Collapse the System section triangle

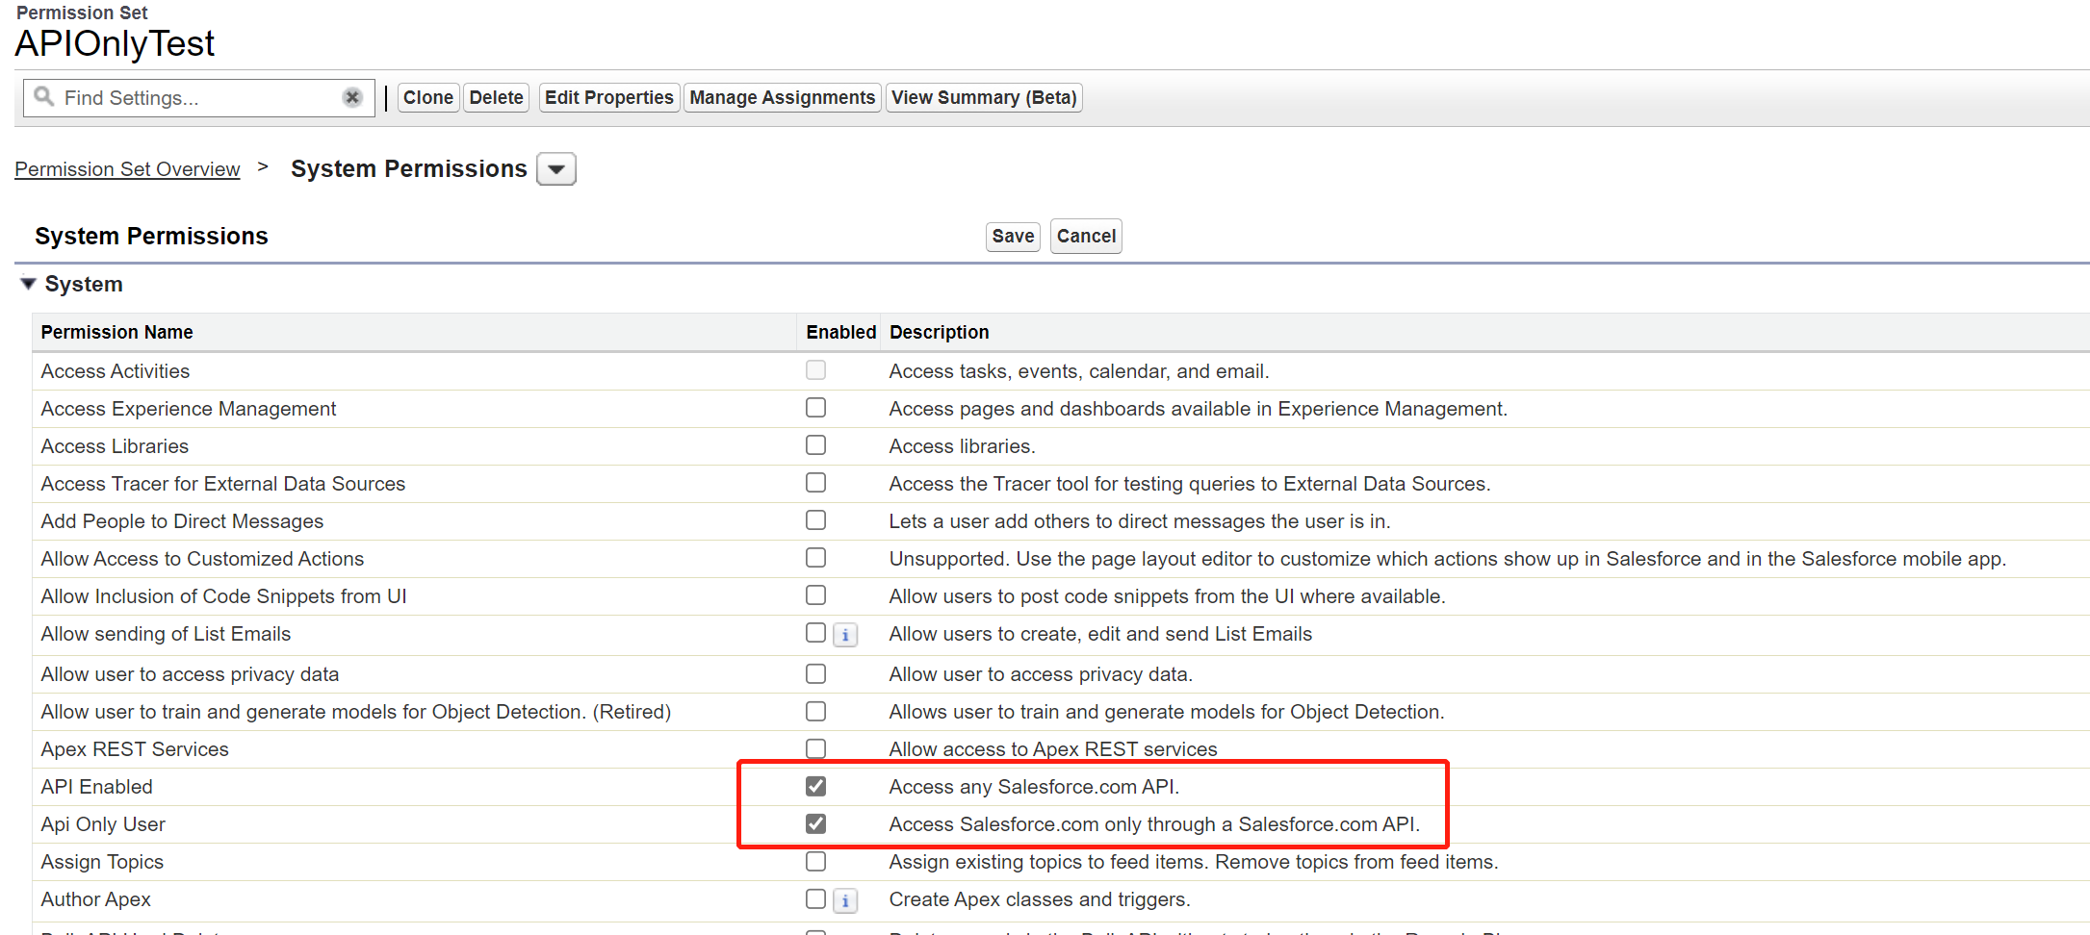click(x=28, y=284)
